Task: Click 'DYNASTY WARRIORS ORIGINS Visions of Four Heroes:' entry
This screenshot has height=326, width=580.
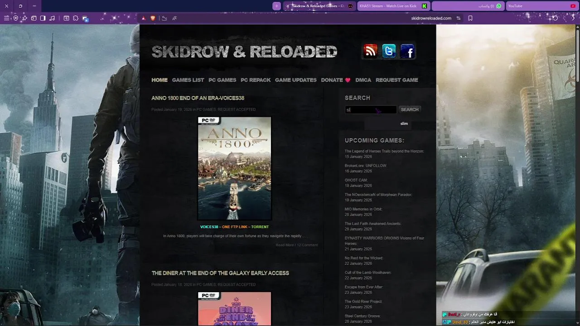Action: click(x=384, y=241)
